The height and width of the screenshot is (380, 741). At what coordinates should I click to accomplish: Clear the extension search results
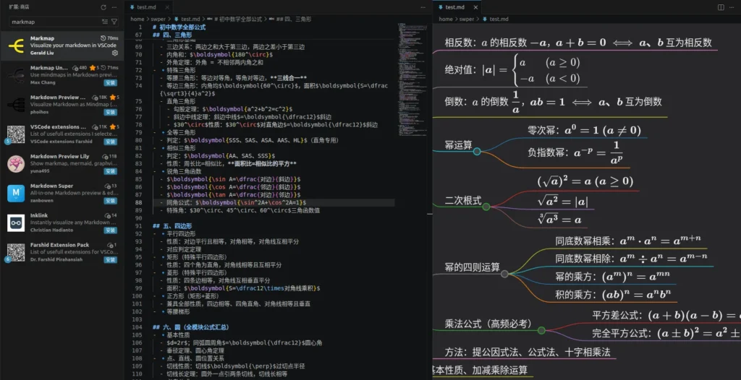click(105, 22)
